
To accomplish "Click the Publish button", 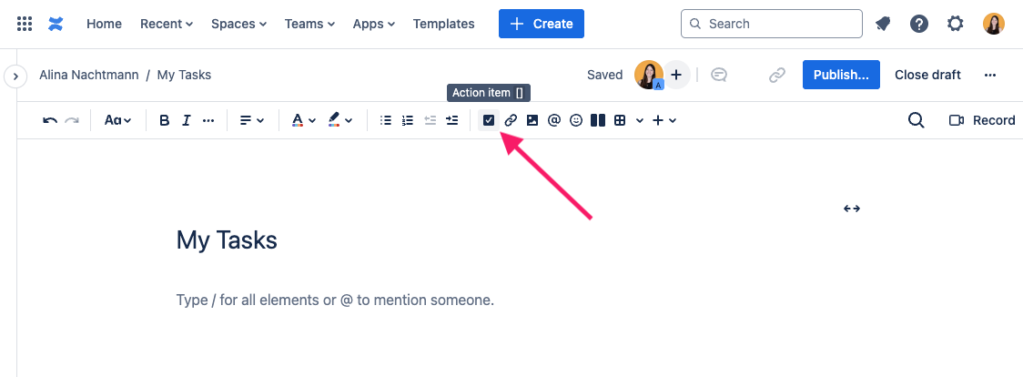I will point(841,75).
